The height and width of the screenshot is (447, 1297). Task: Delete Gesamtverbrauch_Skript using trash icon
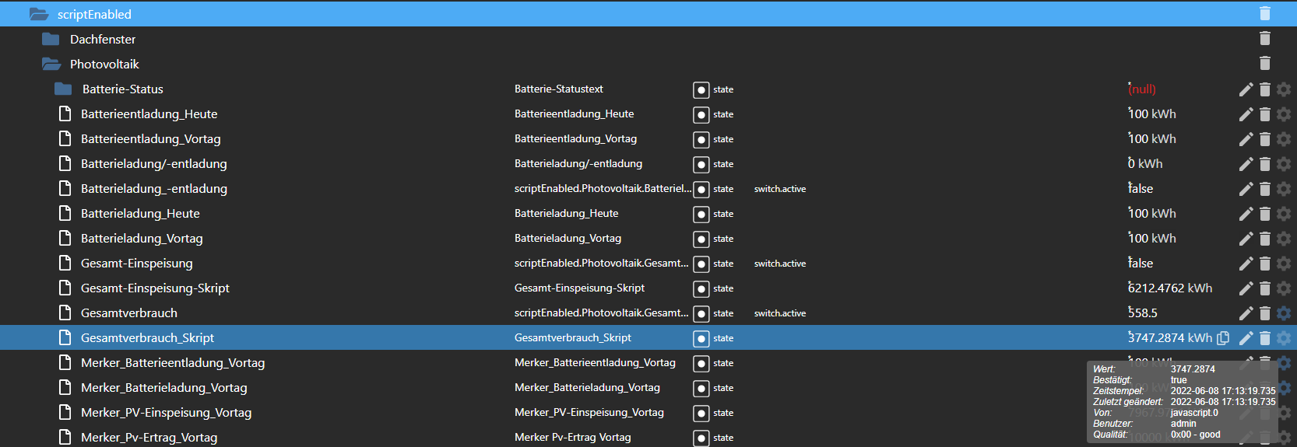pos(1265,338)
